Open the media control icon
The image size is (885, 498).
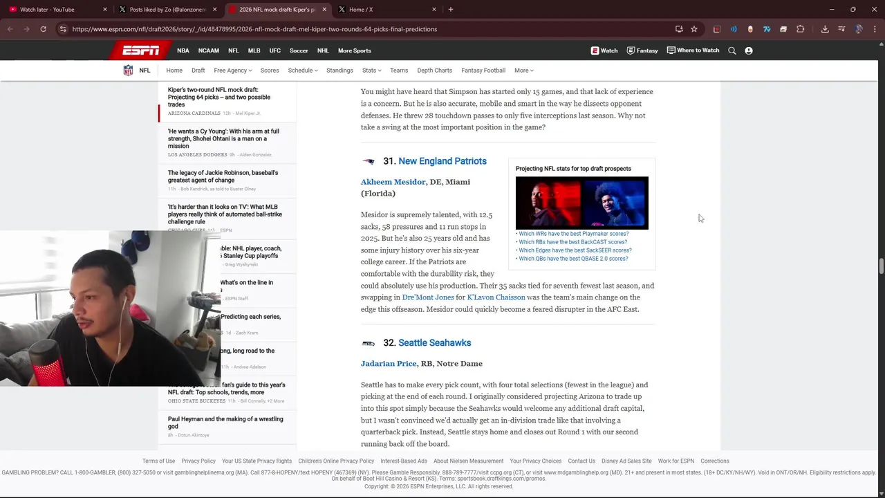click(x=841, y=29)
